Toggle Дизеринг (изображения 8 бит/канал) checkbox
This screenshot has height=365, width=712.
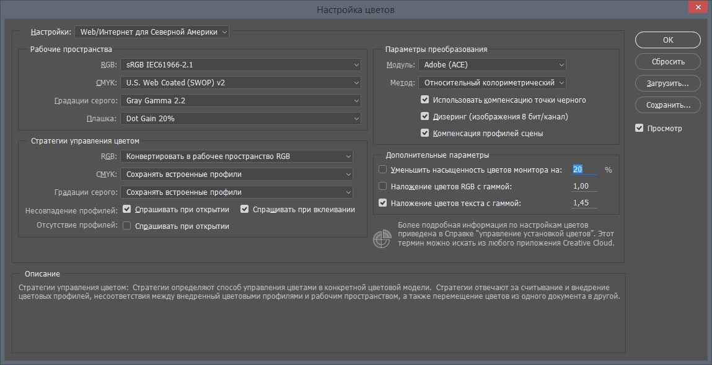(x=424, y=116)
